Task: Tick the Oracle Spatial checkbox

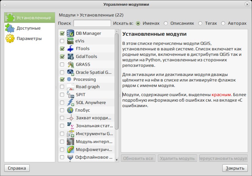Action: [62, 72]
